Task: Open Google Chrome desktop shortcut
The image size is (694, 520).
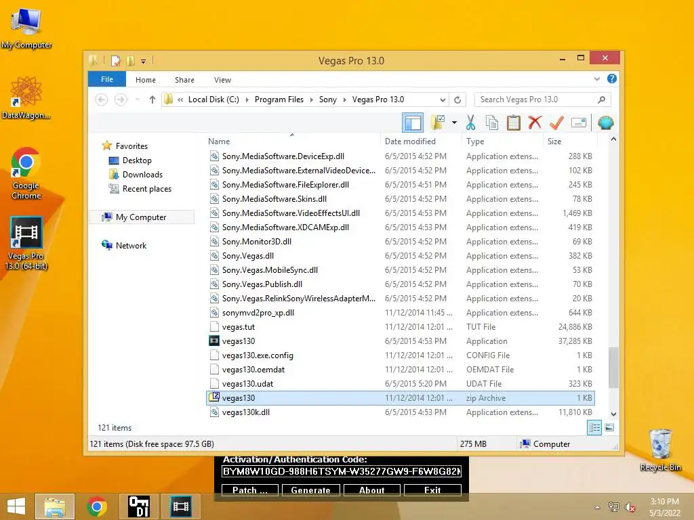Action: pos(26,174)
